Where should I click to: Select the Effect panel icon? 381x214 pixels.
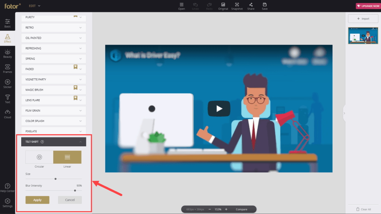(x=7, y=38)
